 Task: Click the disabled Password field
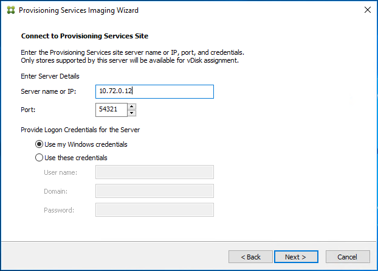pos(154,209)
